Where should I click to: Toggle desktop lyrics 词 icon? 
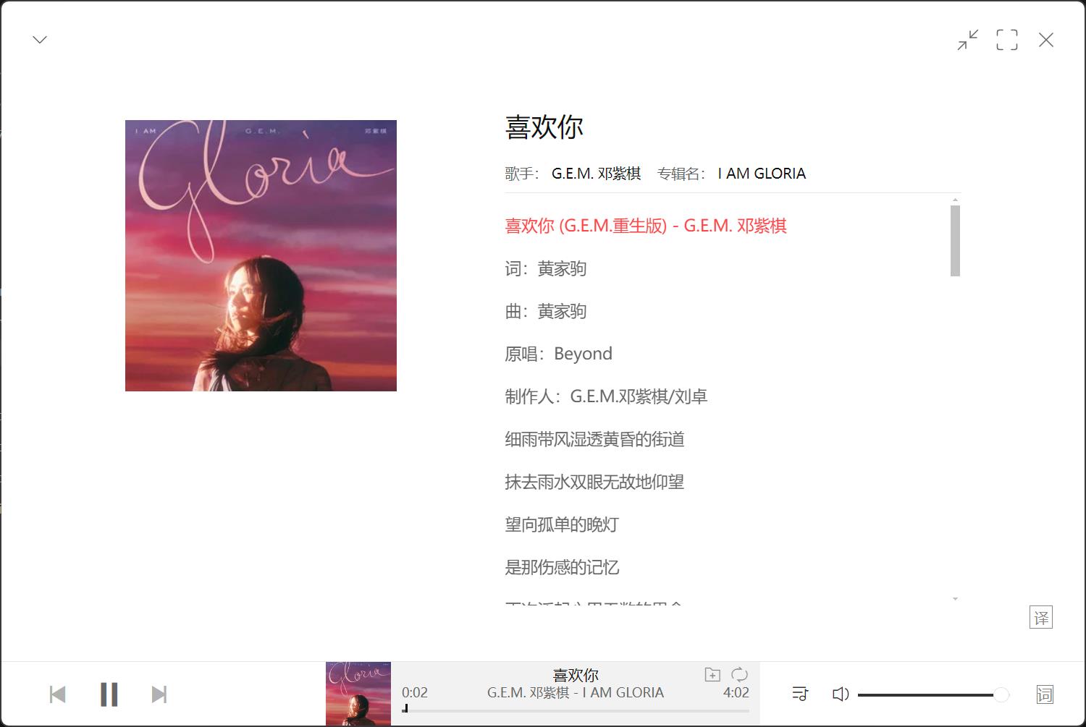pos(1045,694)
